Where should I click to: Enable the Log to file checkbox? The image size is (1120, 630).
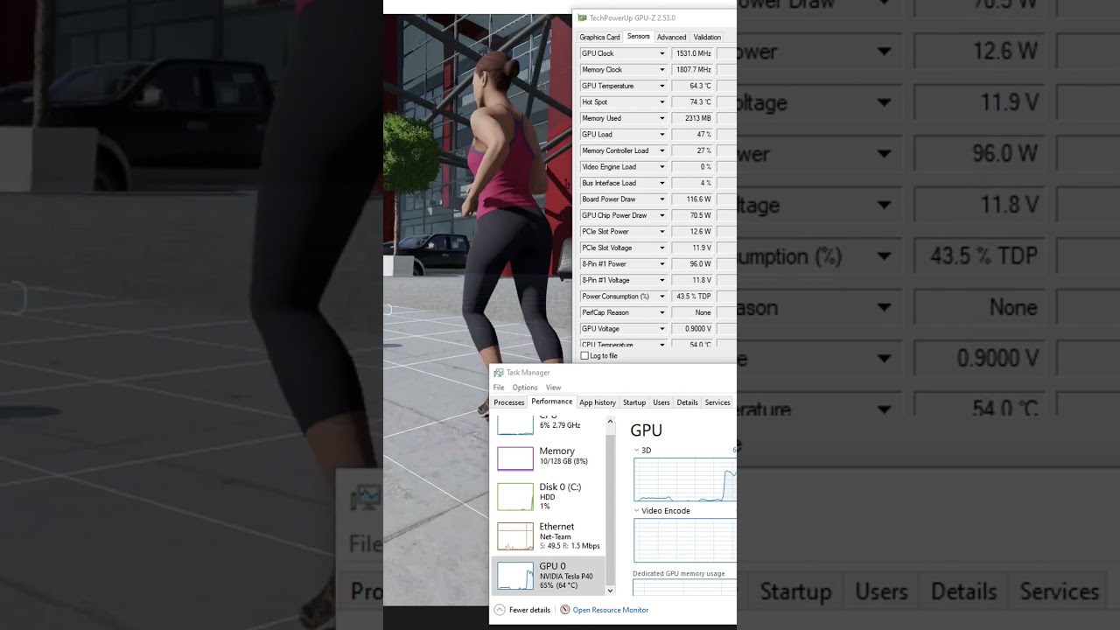point(584,356)
